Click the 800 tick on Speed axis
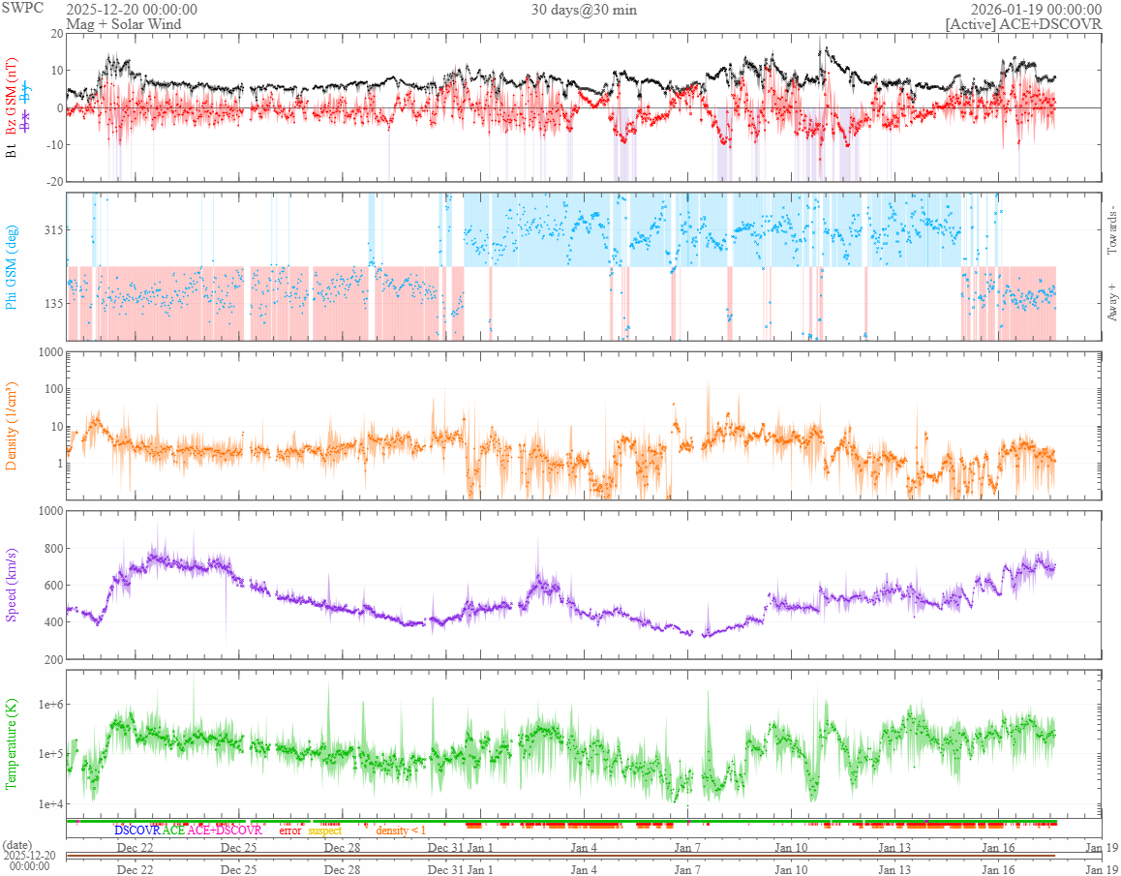The image size is (1121, 876). [x=52, y=549]
